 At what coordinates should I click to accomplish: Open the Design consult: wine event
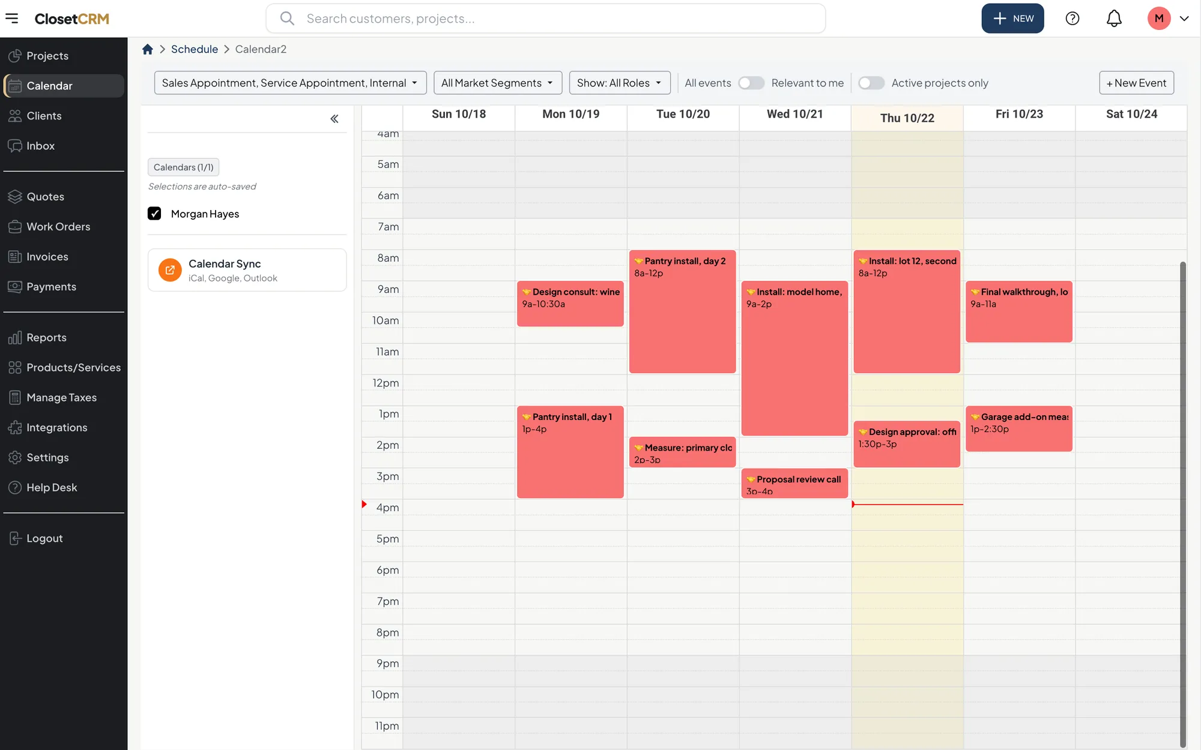570,304
